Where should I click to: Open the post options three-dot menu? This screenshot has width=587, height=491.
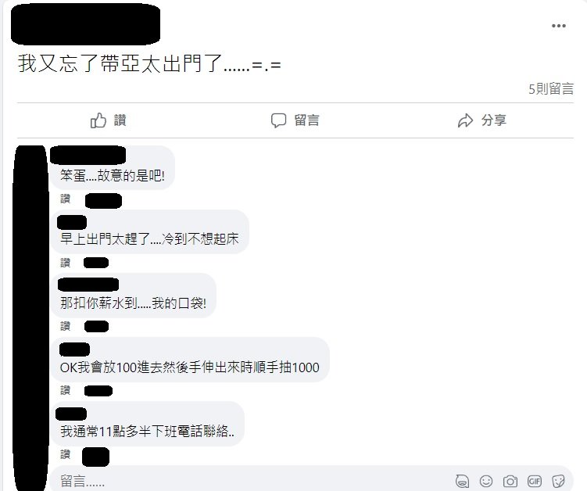click(559, 26)
